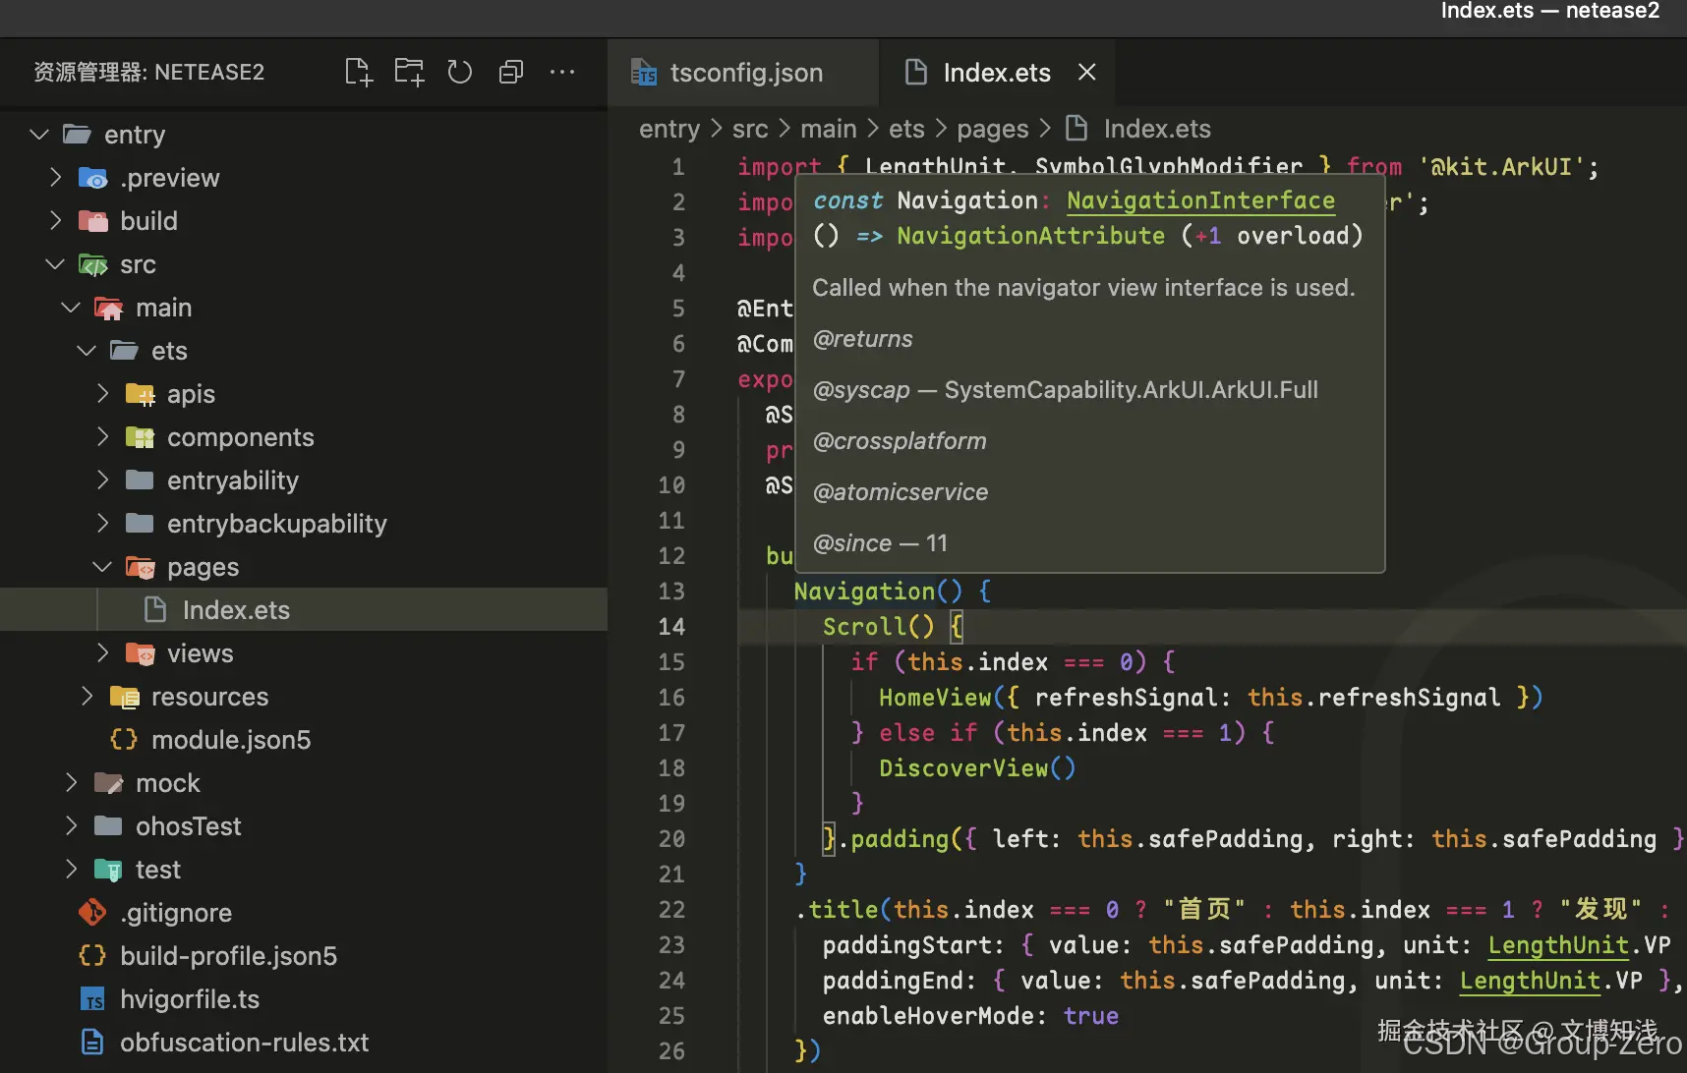Click the Index.ets breadcrumb segment
1687x1073 pixels.
tap(1157, 129)
